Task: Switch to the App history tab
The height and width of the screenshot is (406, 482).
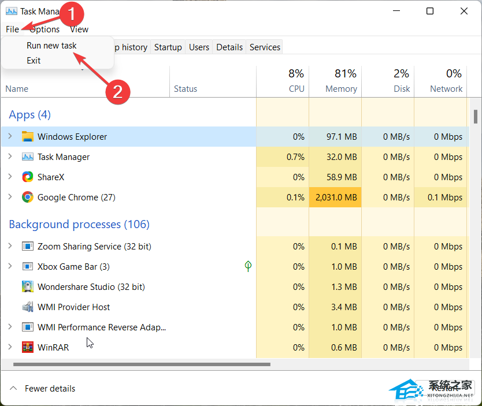Action: (132, 47)
